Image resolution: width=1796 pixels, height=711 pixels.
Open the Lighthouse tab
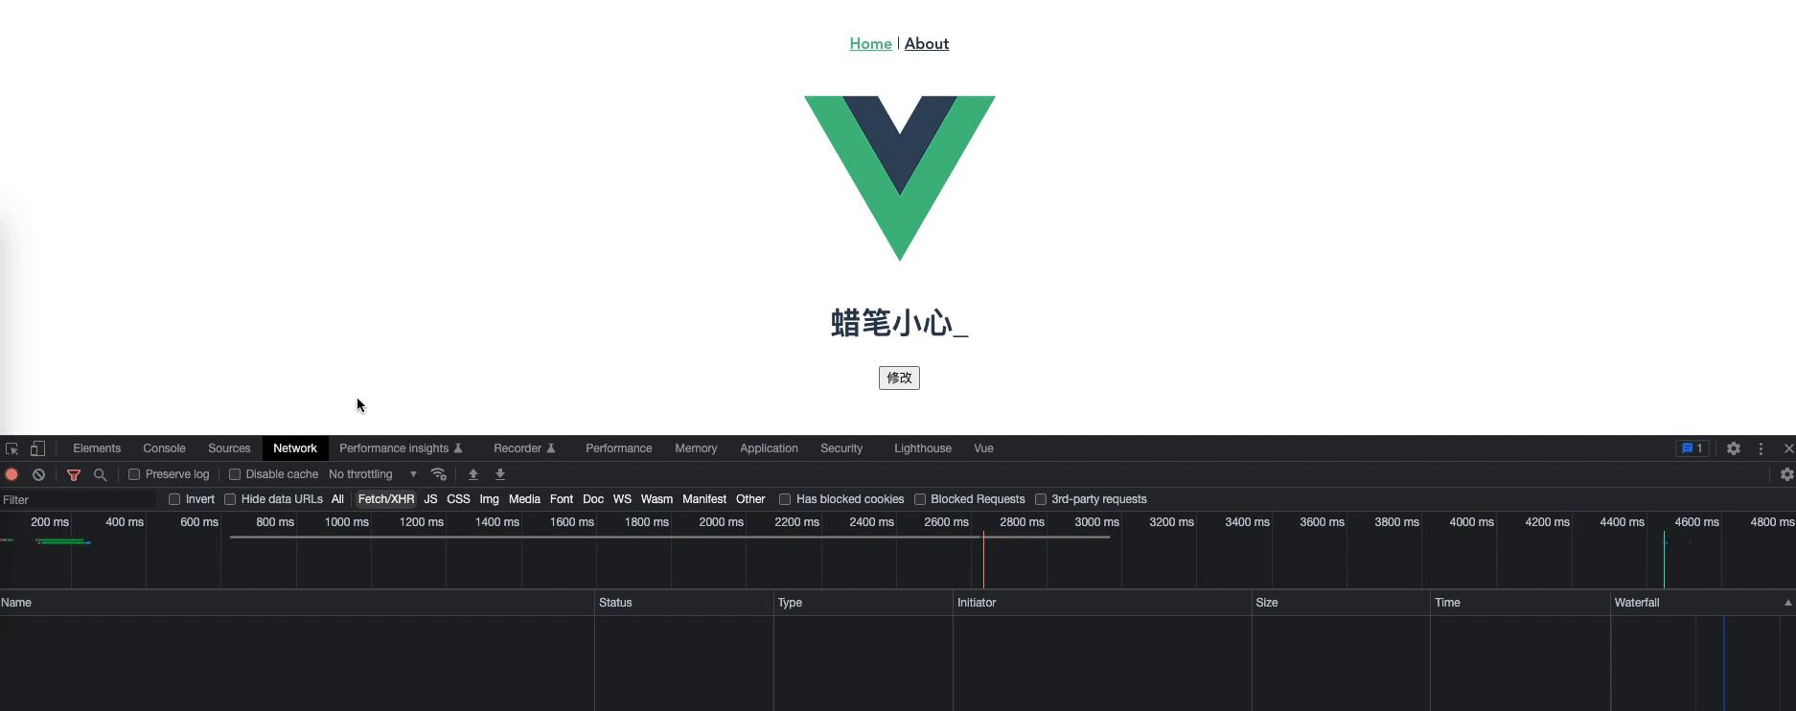click(923, 448)
